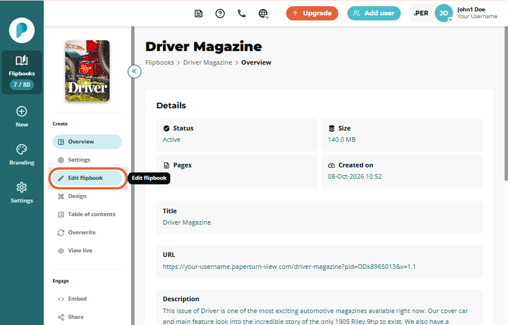Open the language globe dropdown
This screenshot has width=508, height=325.
click(x=263, y=14)
